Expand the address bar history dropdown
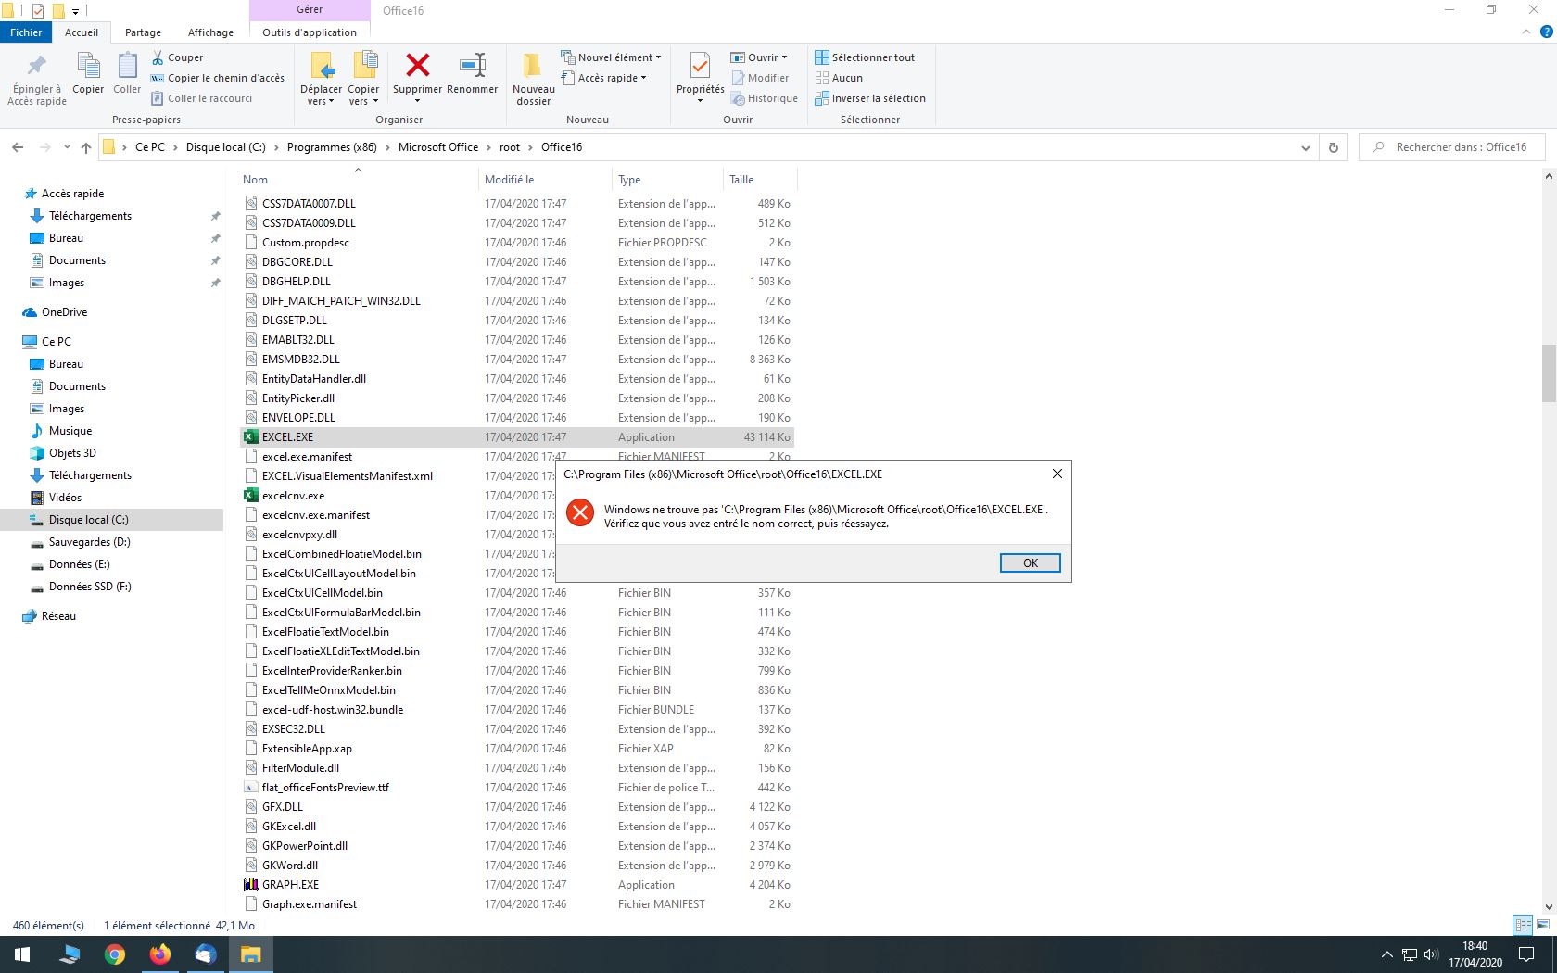This screenshot has height=973, width=1557. click(1306, 147)
